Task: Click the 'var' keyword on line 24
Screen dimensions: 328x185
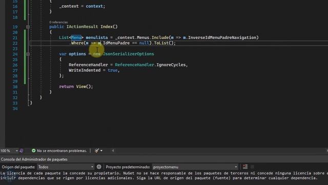Action: (x=63, y=54)
